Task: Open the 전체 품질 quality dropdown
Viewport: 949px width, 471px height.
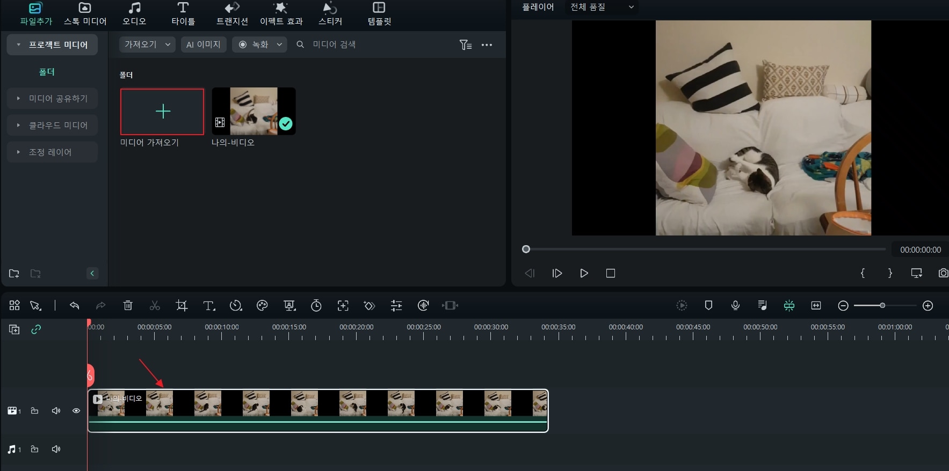Action: point(602,7)
